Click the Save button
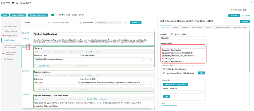Viewport: 254px width, 111px height. pyautogui.click(x=5, y=15)
